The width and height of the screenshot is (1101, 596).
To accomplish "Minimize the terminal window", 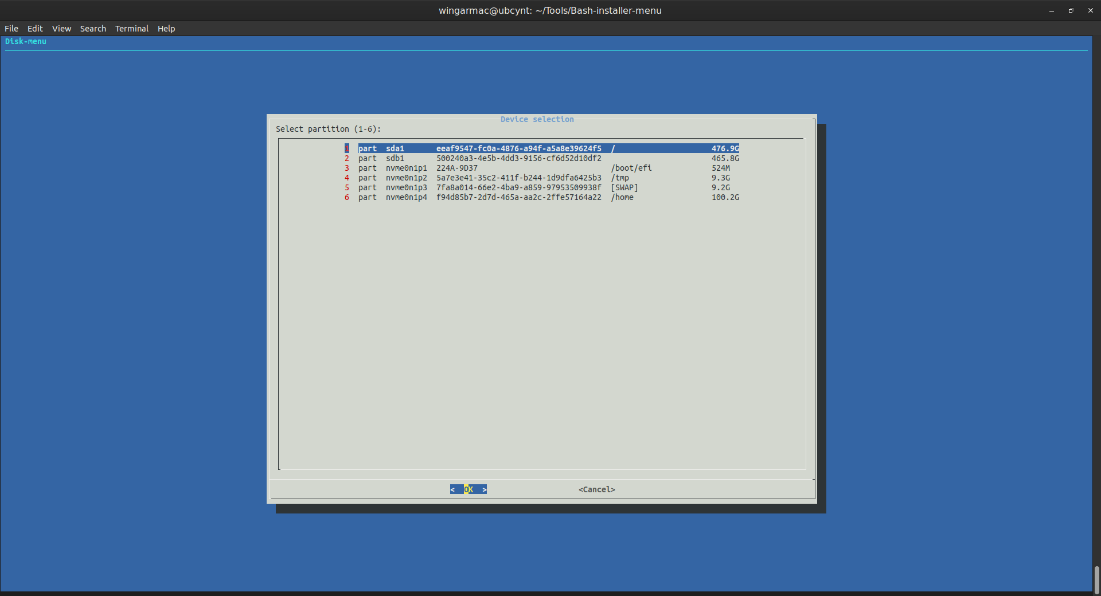I will click(x=1052, y=11).
